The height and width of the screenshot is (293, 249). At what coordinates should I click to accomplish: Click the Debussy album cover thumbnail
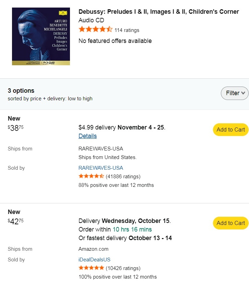click(x=41, y=36)
